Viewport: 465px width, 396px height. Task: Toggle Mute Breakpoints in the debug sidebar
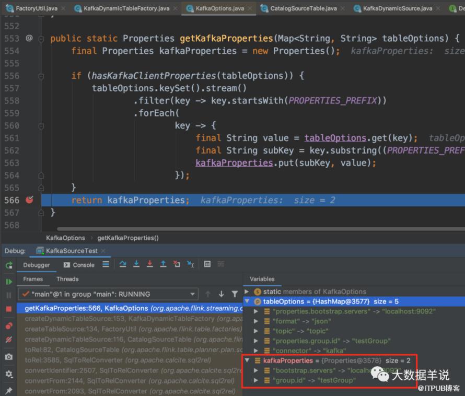(9, 340)
